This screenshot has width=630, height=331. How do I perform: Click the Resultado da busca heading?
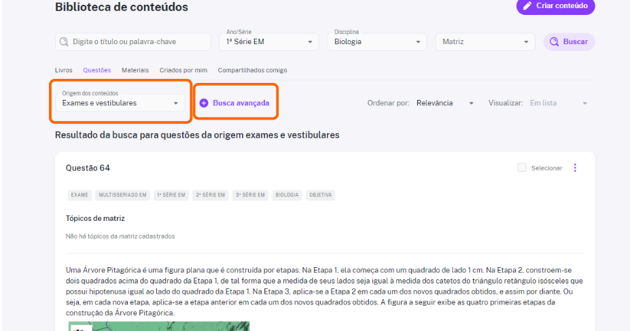click(197, 135)
